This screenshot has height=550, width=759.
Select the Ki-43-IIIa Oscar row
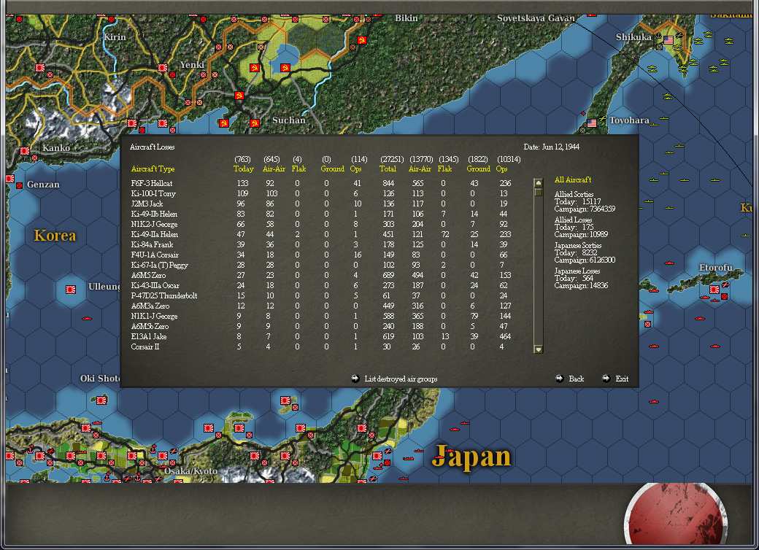[321, 285]
